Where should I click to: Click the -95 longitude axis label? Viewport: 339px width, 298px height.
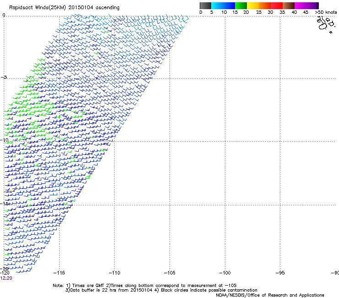pyautogui.click(x=280, y=273)
